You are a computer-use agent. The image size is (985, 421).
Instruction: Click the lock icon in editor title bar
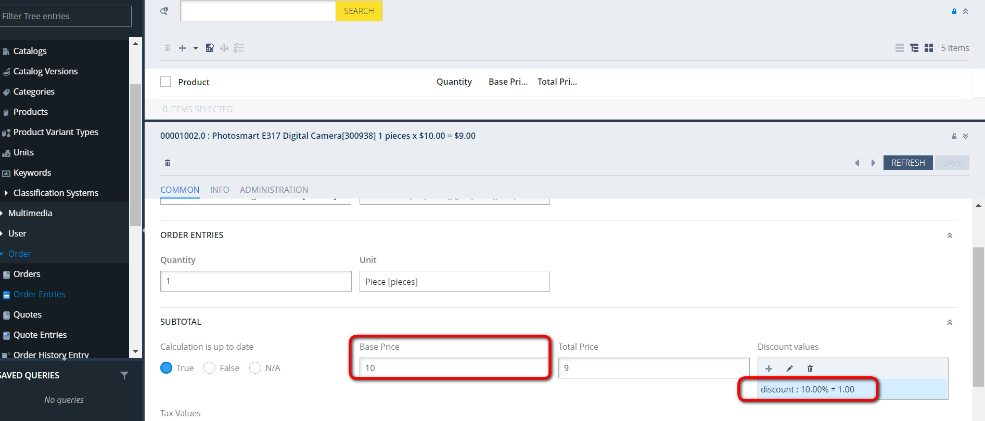coord(954,136)
